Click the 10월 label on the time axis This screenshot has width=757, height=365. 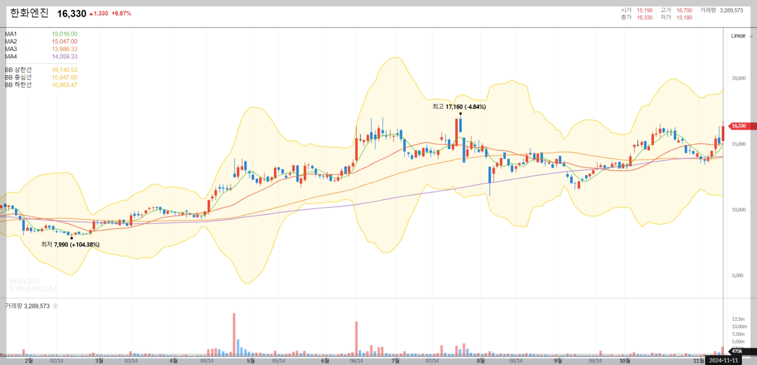(x=625, y=361)
